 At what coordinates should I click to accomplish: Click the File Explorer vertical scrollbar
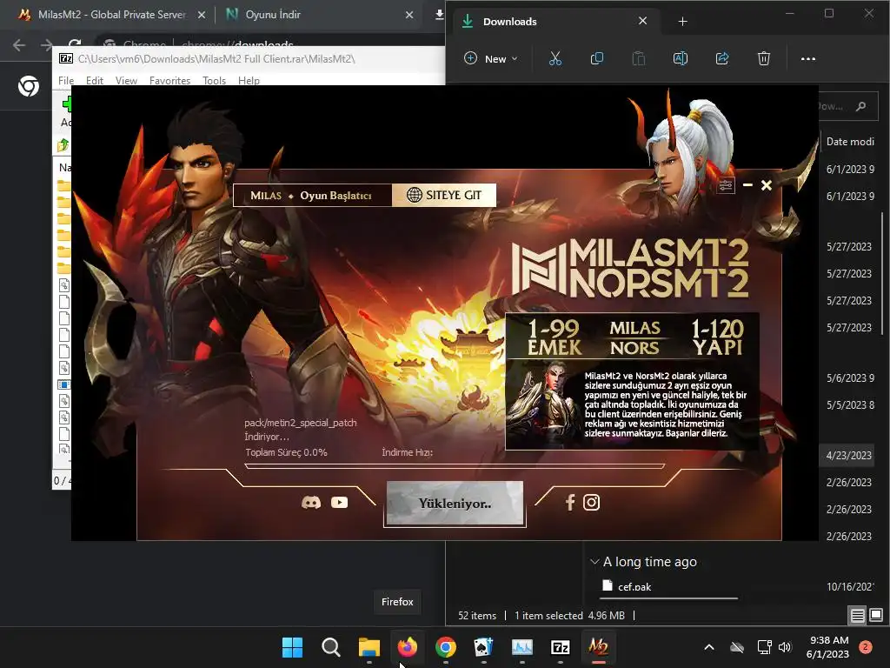882,272
